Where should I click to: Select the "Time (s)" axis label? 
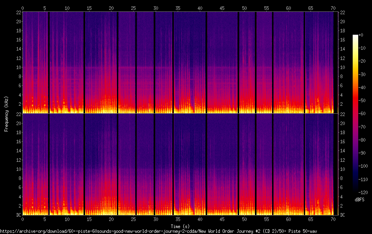click(180, 227)
